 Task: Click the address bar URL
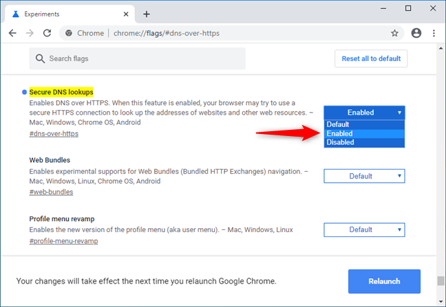coord(167,33)
